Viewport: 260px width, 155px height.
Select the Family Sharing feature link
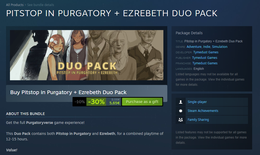[198, 119]
